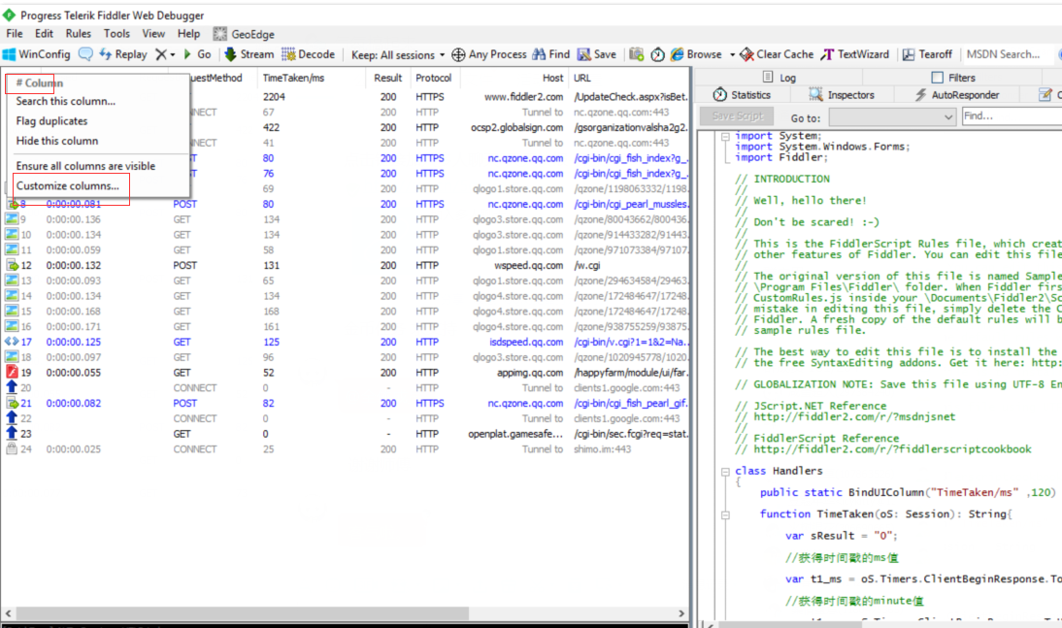
Task: Open the Remove X dropdown arrow
Action: 172,55
